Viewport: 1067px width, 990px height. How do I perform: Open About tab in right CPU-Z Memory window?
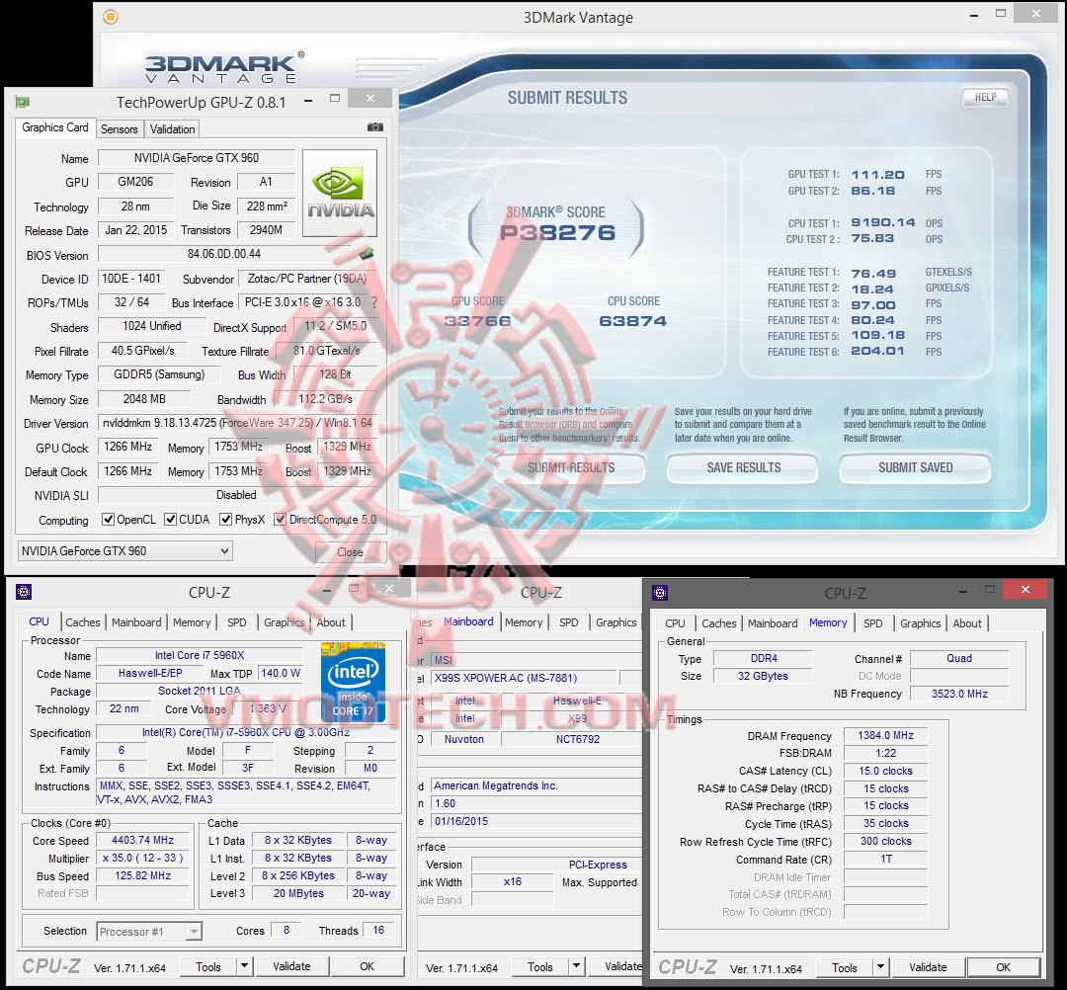tap(967, 623)
